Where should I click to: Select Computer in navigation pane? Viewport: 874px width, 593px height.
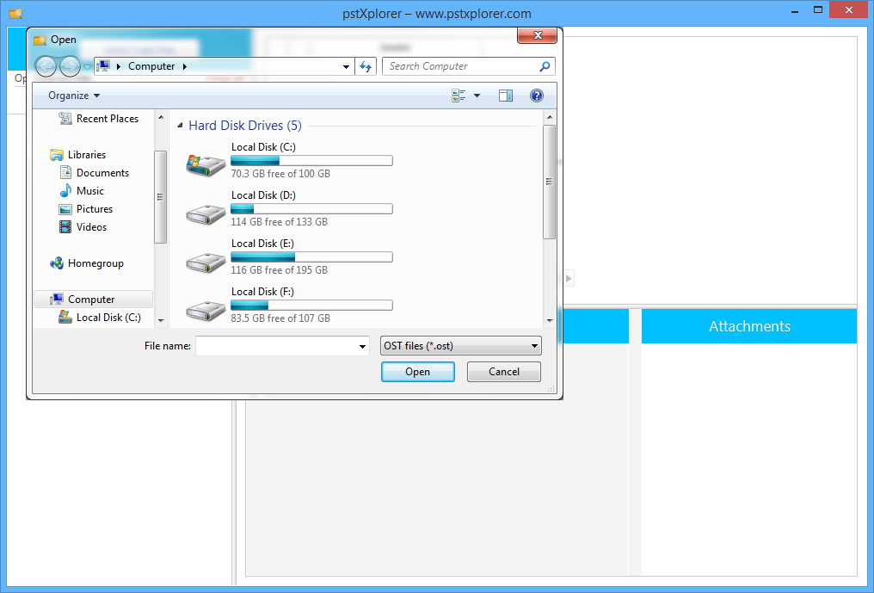point(91,300)
